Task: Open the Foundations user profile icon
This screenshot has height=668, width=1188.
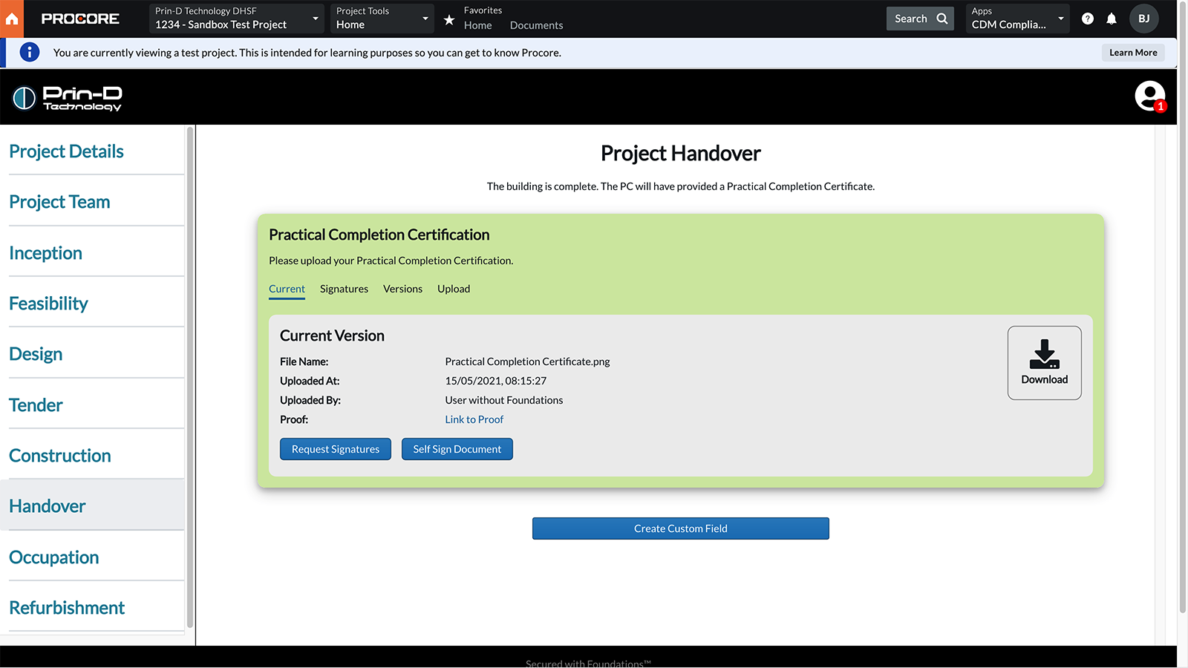Action: (x=1149, y=96)
